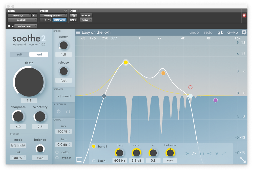Viewport: 253px width, 171px height.
Task: Click the release fast value box
Action: point(64,80)
